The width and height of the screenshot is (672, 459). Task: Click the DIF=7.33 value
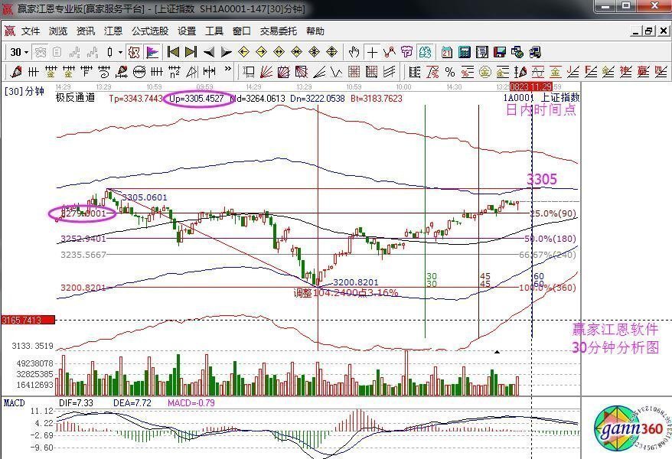click(76, 403)
